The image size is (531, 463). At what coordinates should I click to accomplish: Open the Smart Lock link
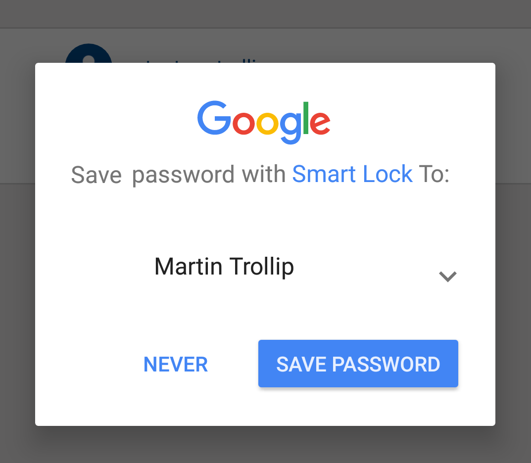coord(352,174)
